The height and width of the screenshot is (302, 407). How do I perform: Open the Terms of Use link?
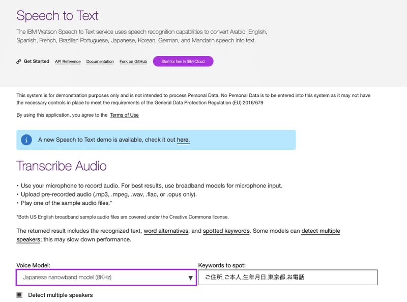124,115
